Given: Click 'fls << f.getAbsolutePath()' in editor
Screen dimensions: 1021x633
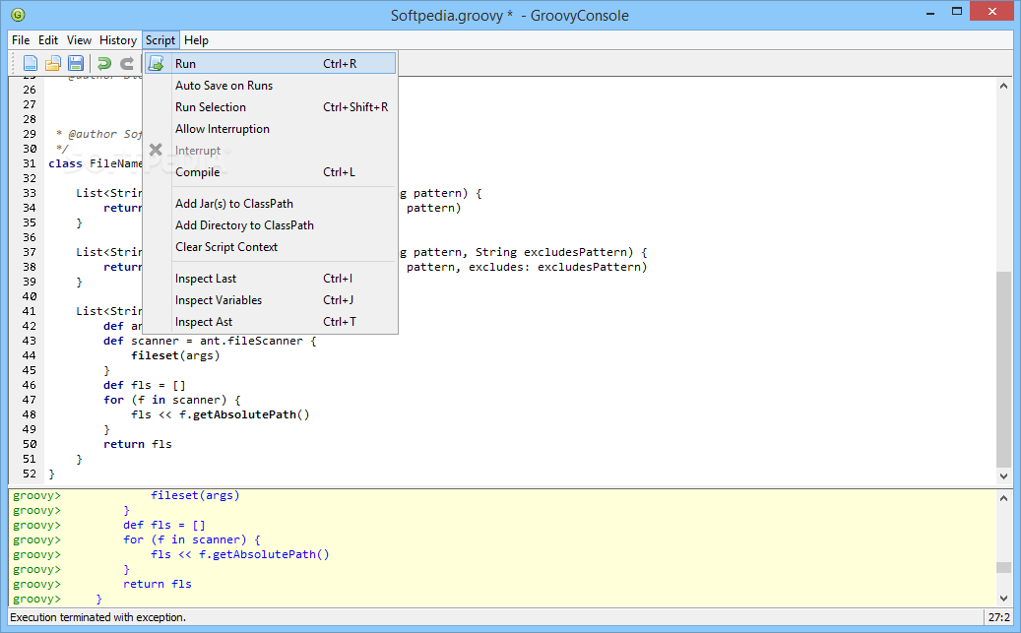Looking at the screenshot, I should [x=221, y=414].
